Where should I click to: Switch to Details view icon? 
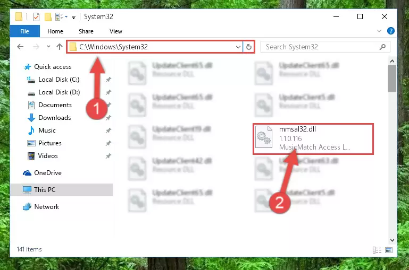click(x=377, y=250)
